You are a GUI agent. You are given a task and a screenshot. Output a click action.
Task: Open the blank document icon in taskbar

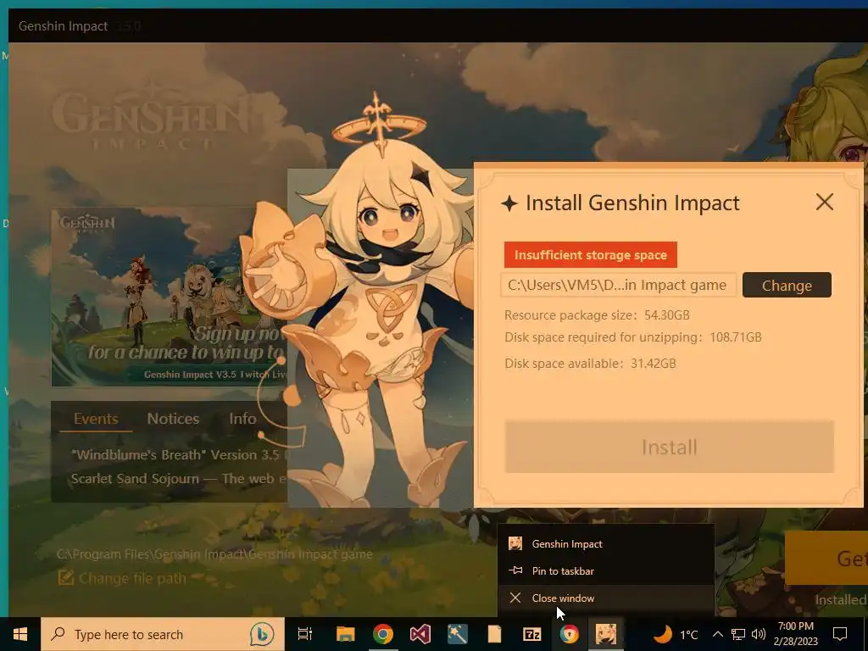pyautogui.click(x=494, y=634)
